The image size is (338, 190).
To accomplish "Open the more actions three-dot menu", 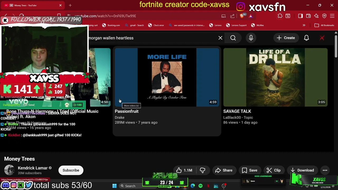I will [x=325, y=170].
